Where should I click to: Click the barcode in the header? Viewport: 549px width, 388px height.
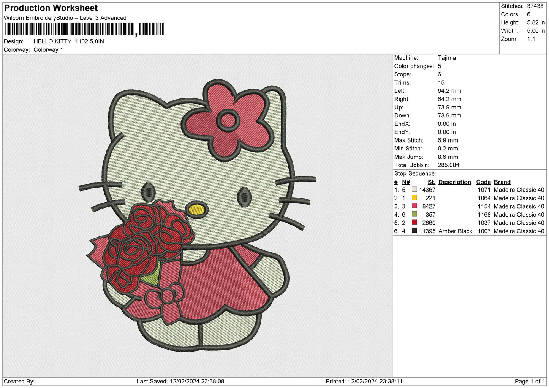[84, 29]
